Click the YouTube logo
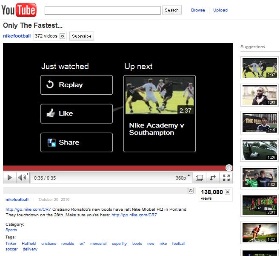The width and height of the screenshot is (280, 256). (20, 10)
